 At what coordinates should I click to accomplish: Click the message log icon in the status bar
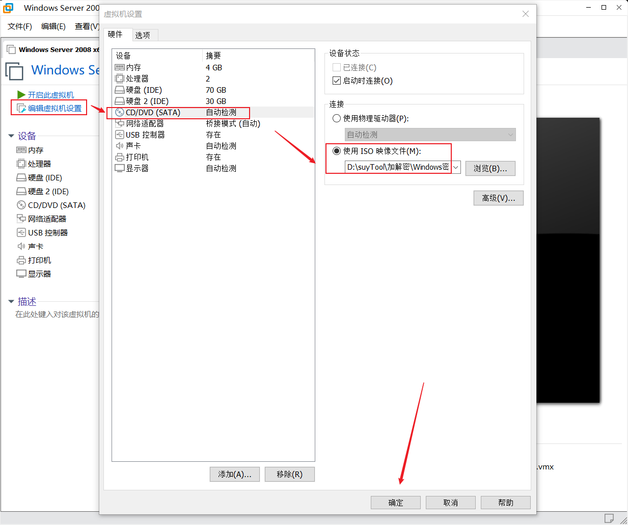click(x=609, y=518)
